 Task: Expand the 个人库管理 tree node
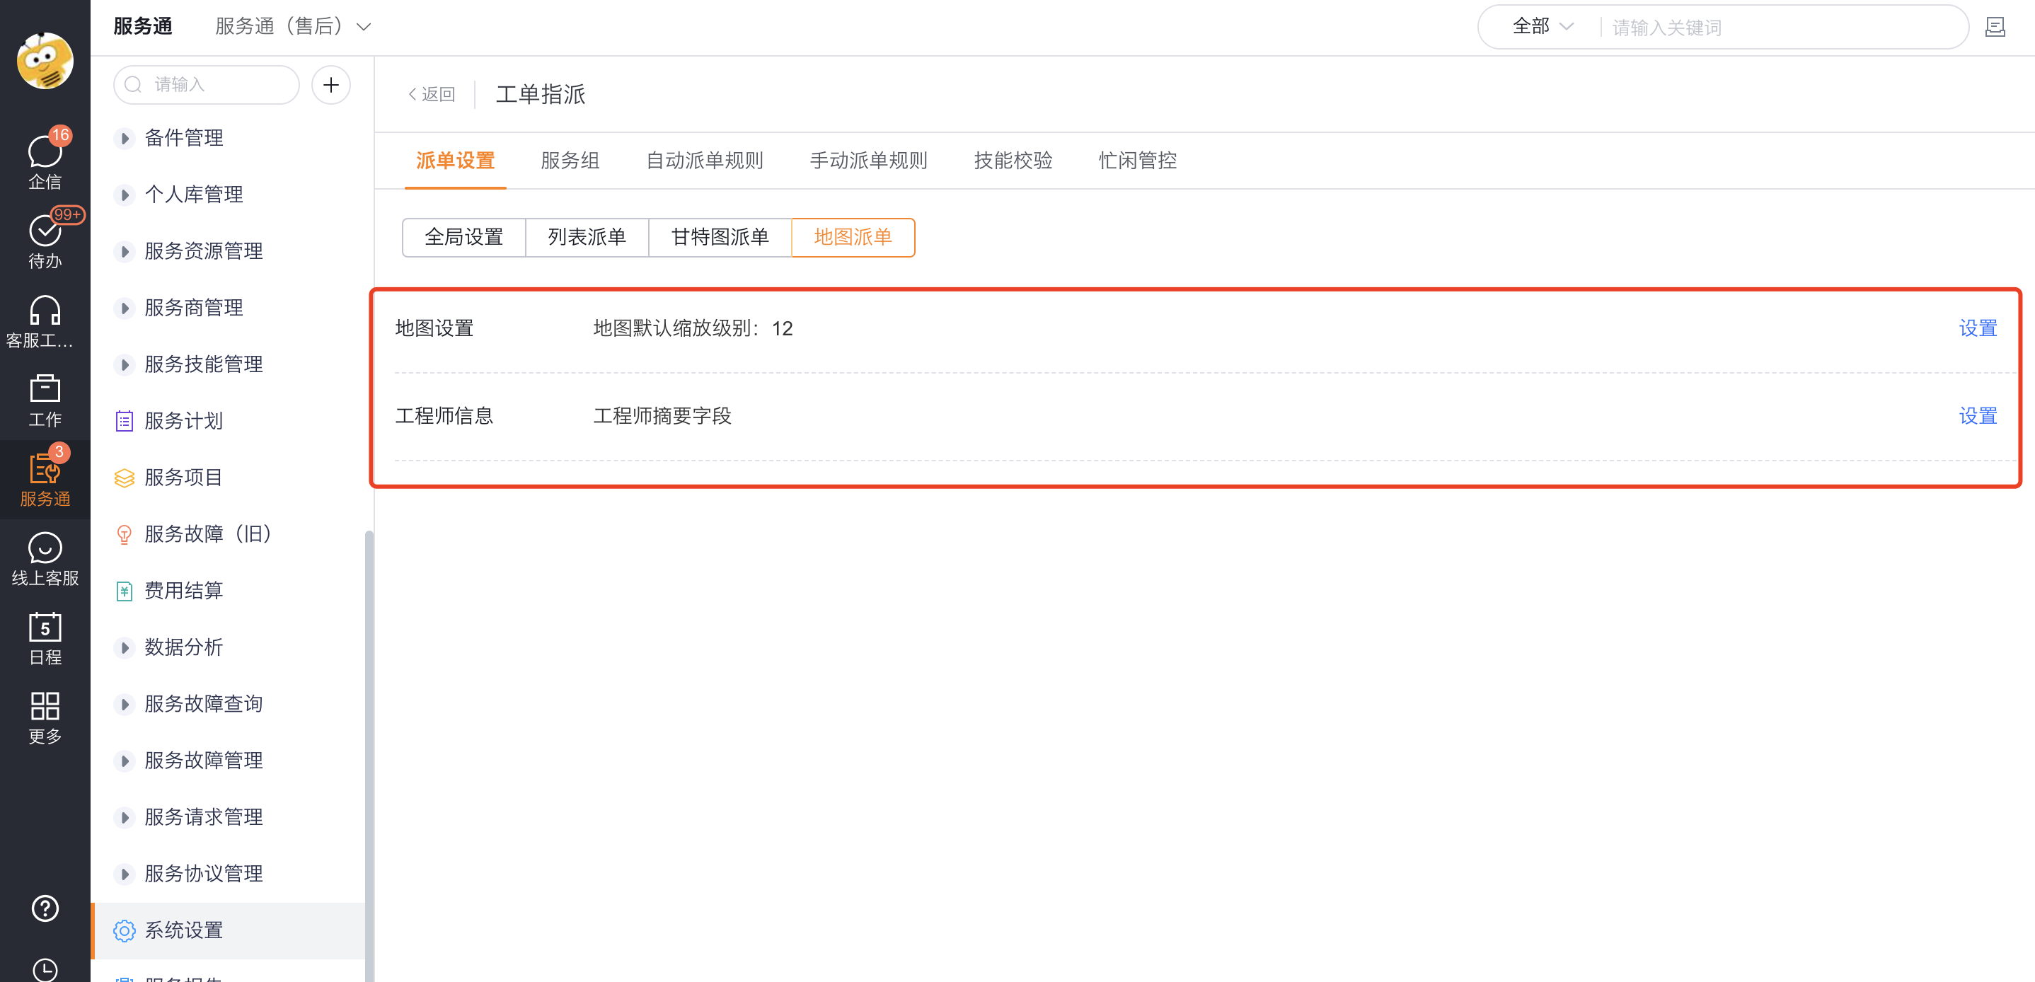(x=124, y=195)
